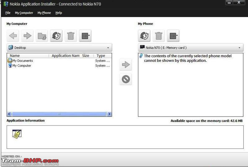Select the My Documents row
The width and height of the screenshot is (248, 167).
pos(59,61)
